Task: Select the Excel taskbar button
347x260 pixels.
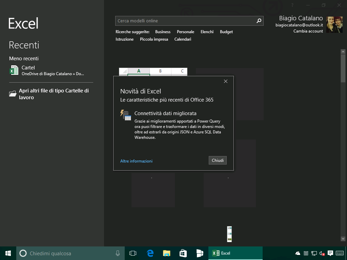Action: click(x=236, y=253)
